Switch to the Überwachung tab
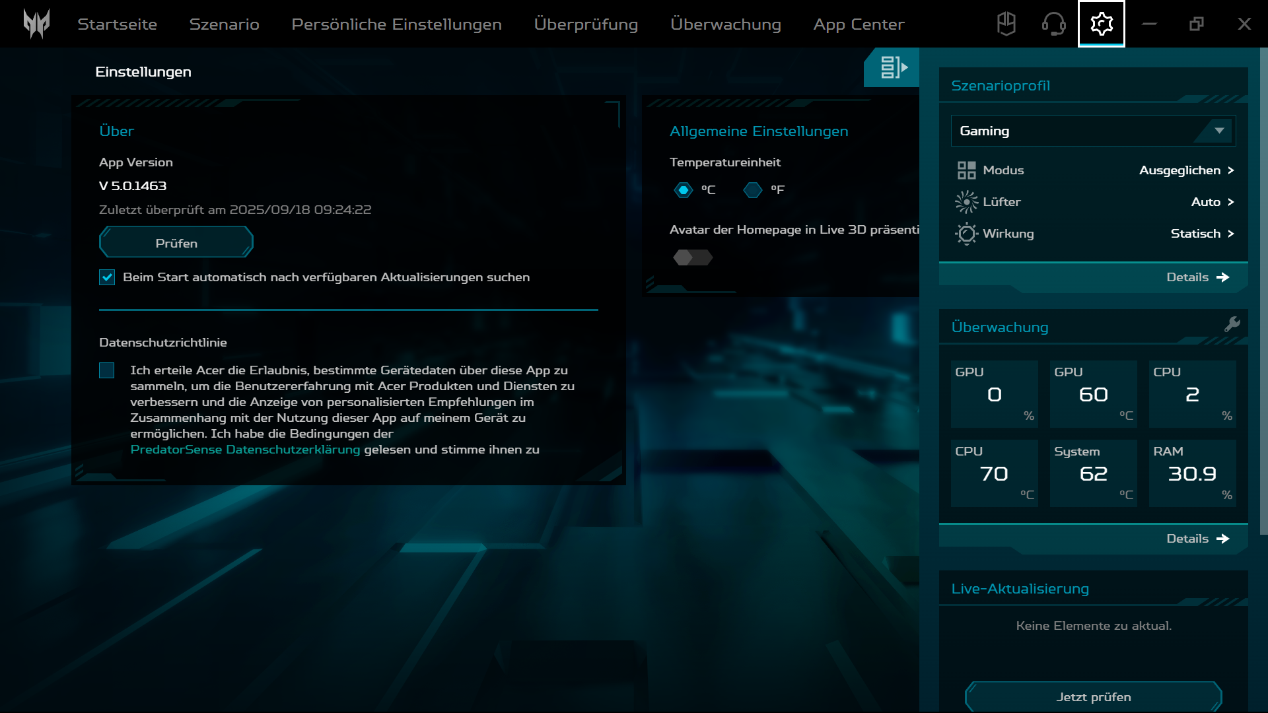This screenshot has width=1268, height=713. pos(725,24)
